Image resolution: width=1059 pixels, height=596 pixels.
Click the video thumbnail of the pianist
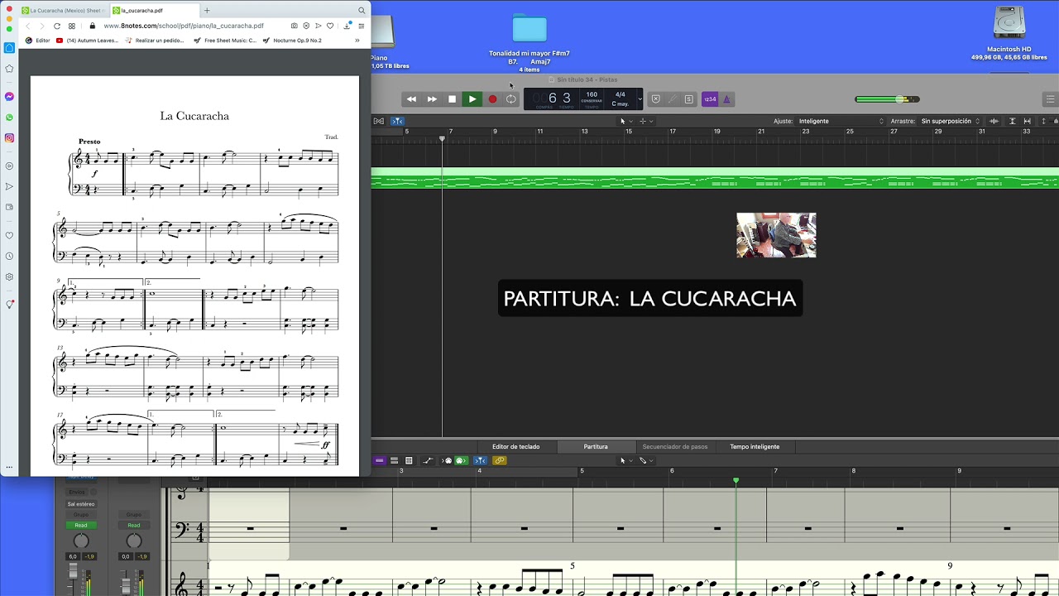click(776, 235)
